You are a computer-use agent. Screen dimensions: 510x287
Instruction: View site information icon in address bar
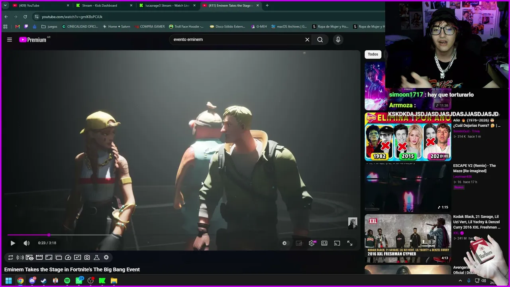coord(36,17)
